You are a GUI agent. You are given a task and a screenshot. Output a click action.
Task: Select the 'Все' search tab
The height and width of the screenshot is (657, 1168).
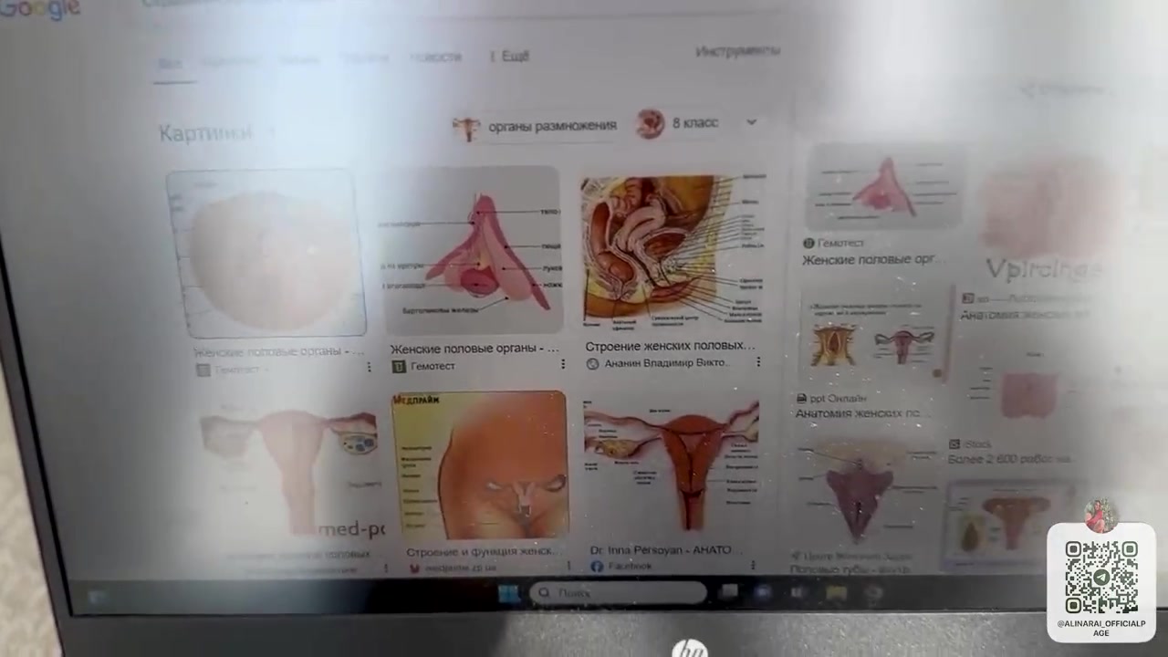pos(170,63)
